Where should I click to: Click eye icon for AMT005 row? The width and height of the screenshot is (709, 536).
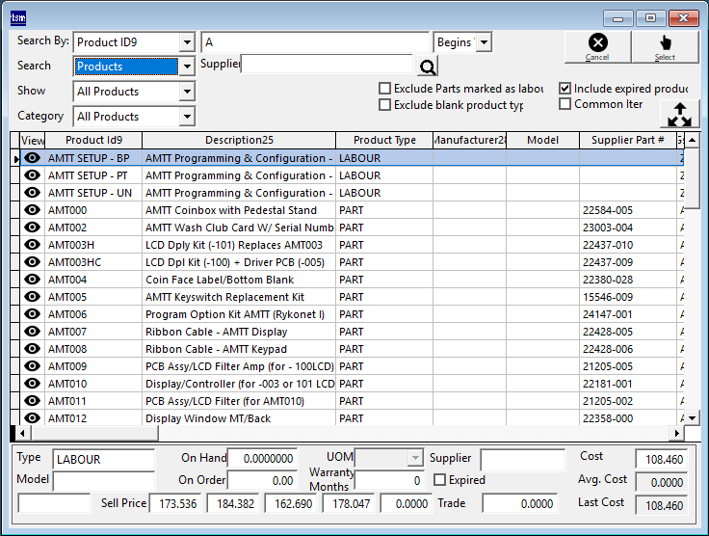coord(32,296)
